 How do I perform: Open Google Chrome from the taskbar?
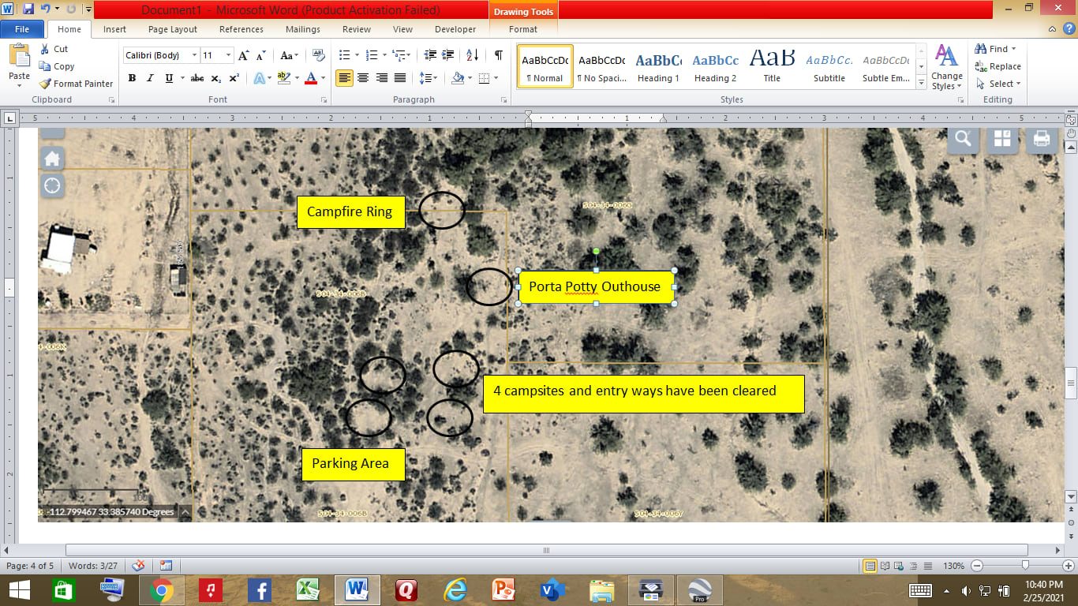tap(162, 590)
